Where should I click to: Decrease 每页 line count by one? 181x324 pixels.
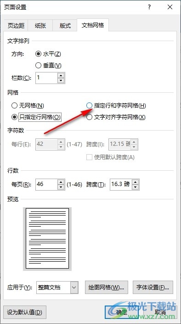click(61, 187)
